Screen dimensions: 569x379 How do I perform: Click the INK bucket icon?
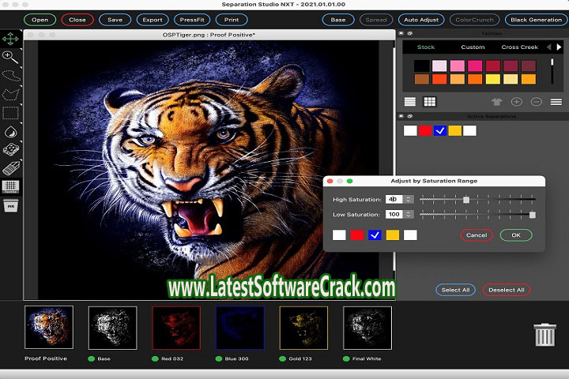(11, 206)
